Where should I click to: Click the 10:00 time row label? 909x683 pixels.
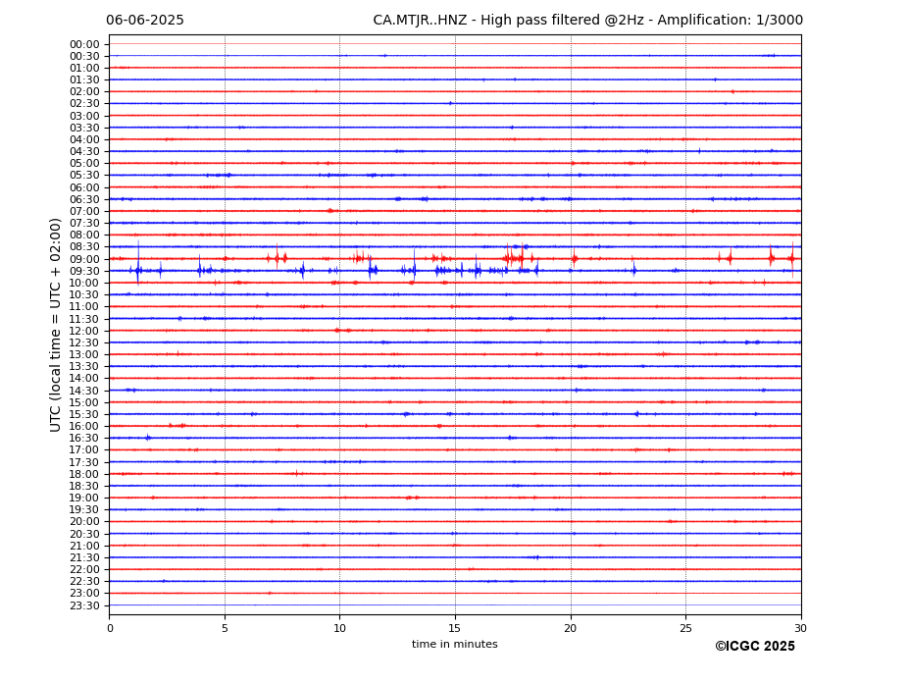[x=84, y=284]
